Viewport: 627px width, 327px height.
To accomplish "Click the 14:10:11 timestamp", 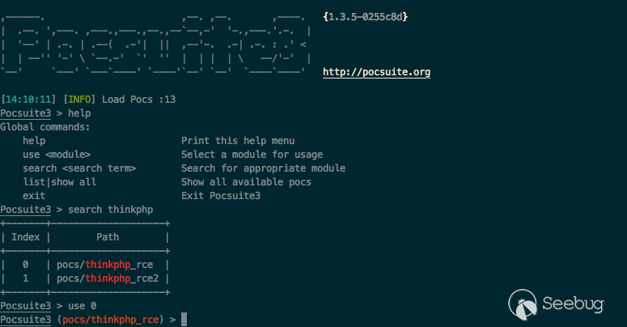I will 28,100.
